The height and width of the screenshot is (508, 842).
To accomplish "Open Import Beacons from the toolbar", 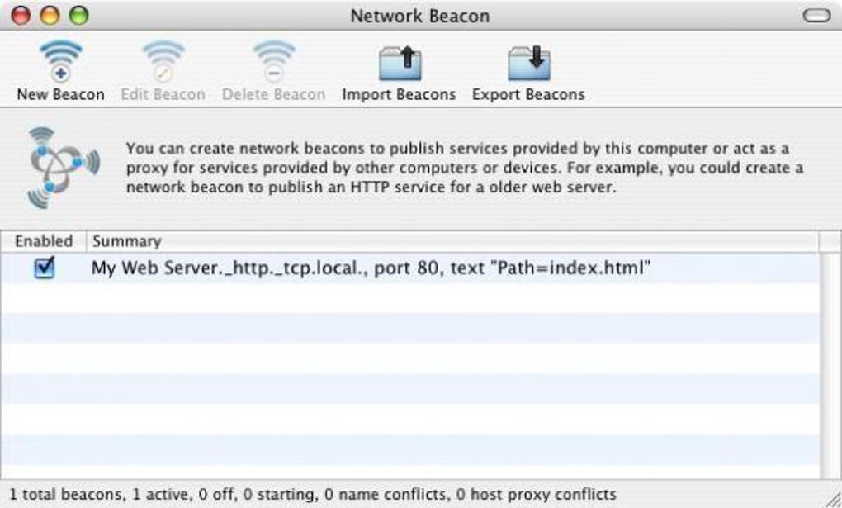I will 399,64.
